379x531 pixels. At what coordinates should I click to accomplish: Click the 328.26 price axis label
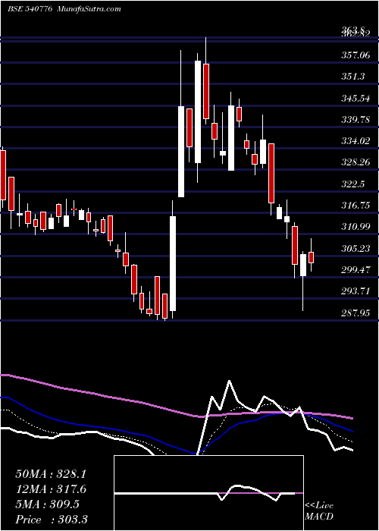click(x=356, y=162)
